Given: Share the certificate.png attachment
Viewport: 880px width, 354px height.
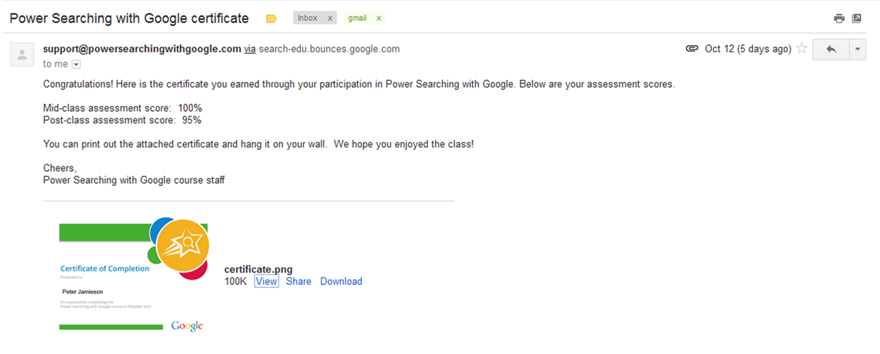Looking at the screenshot, I should click(298, 281).
